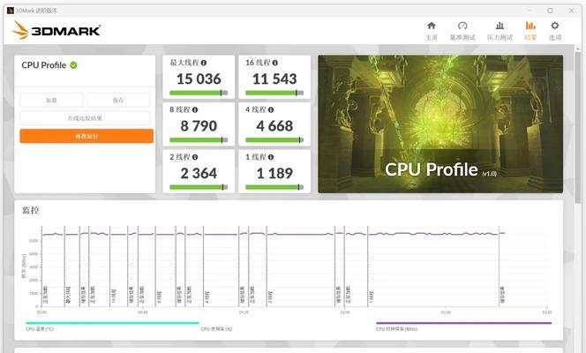
Task: Click the Save (保存) button
Action: pyautogui.click(x=118, y=100)
